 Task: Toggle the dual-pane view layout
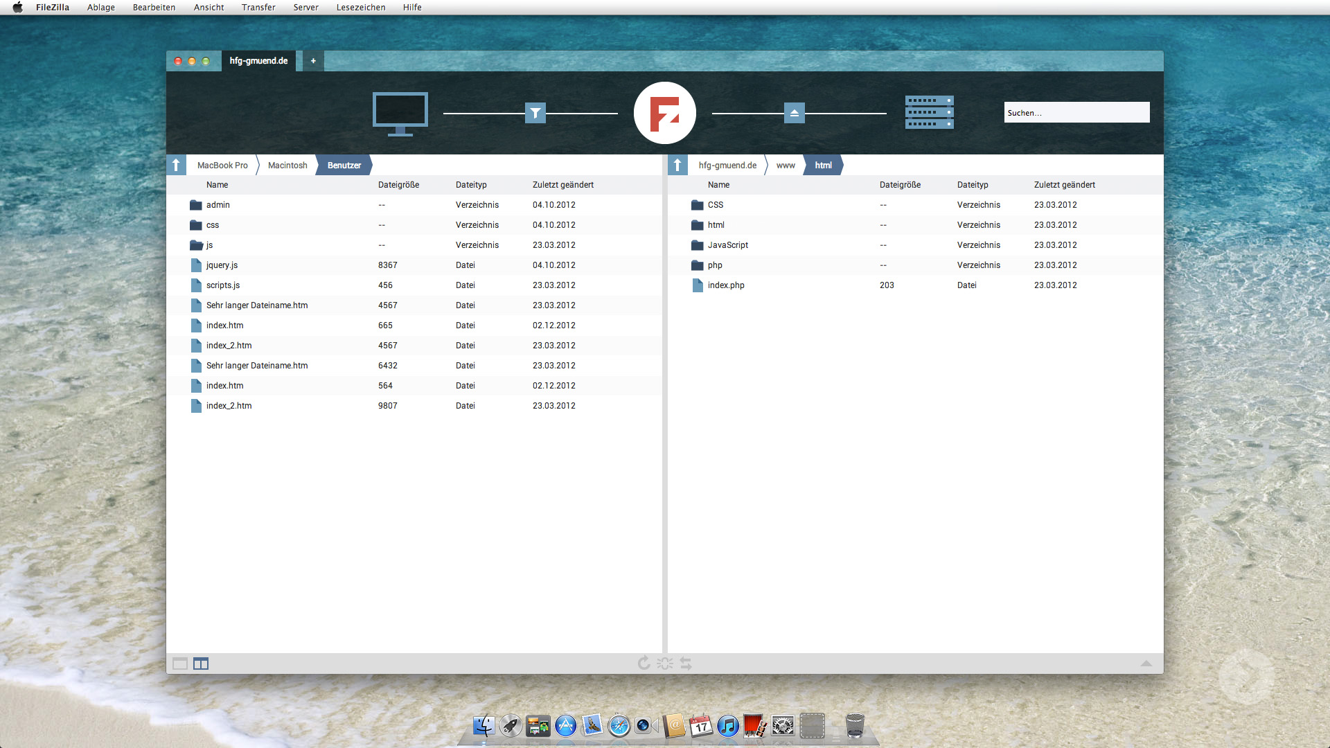click(x=200, y=663)
